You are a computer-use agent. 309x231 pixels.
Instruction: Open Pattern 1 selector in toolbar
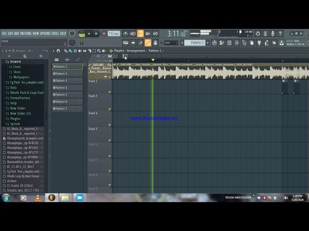click(195, 43)
